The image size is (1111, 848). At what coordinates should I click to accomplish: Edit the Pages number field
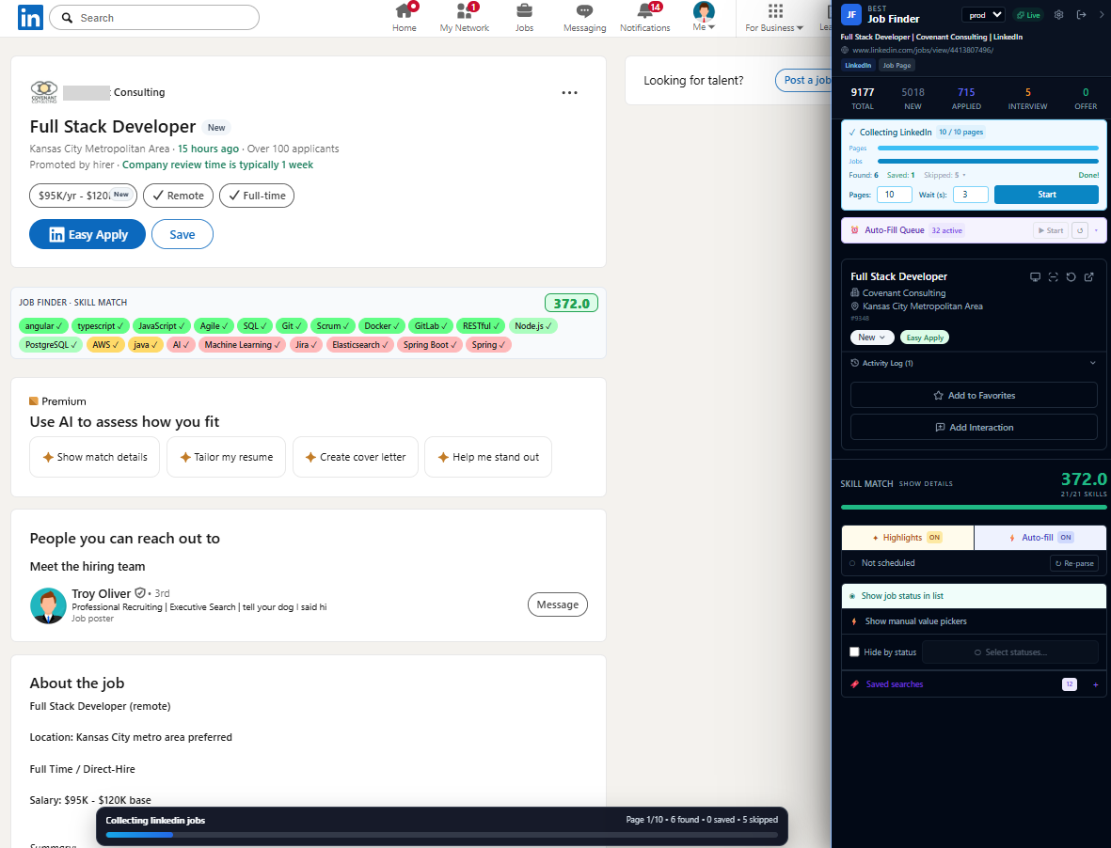895,195
